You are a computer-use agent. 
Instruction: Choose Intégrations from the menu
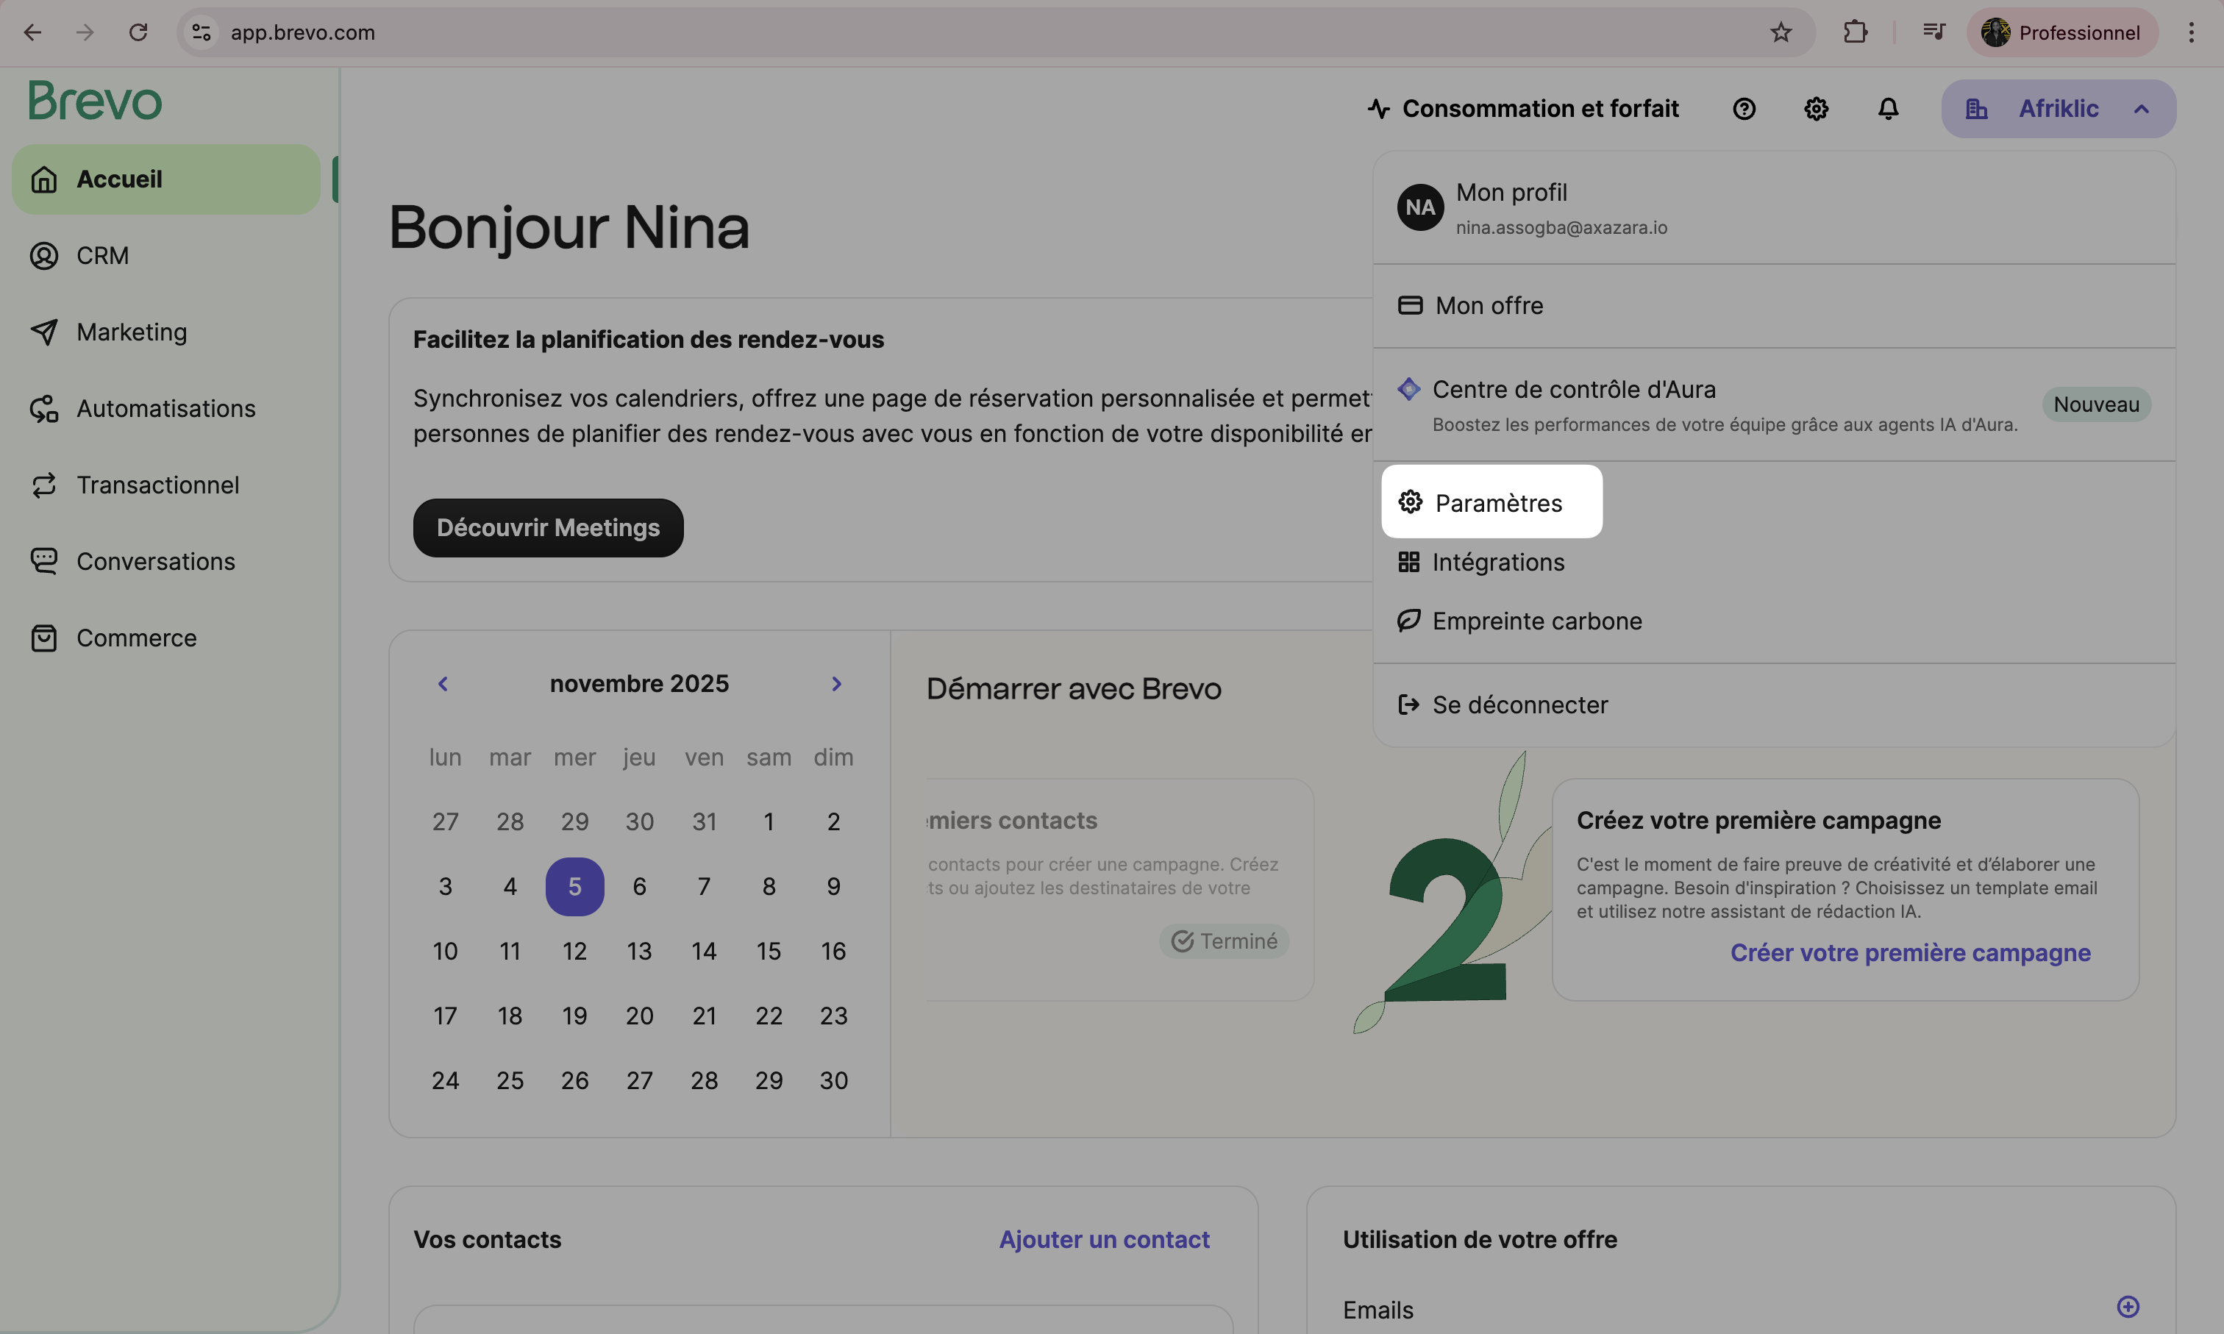(1497, 562)
